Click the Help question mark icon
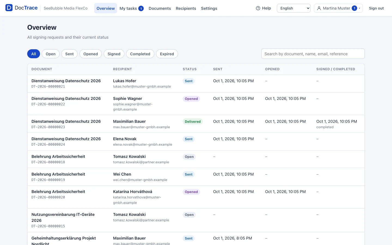 click(258, 8)
